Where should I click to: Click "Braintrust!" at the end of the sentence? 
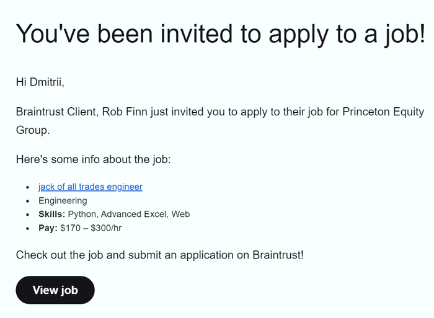(278, 255)
